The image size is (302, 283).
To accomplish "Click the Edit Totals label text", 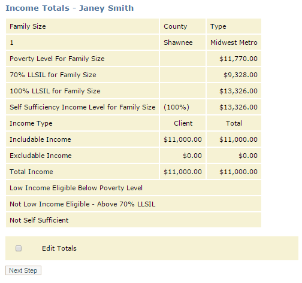I will pos(59,248).
